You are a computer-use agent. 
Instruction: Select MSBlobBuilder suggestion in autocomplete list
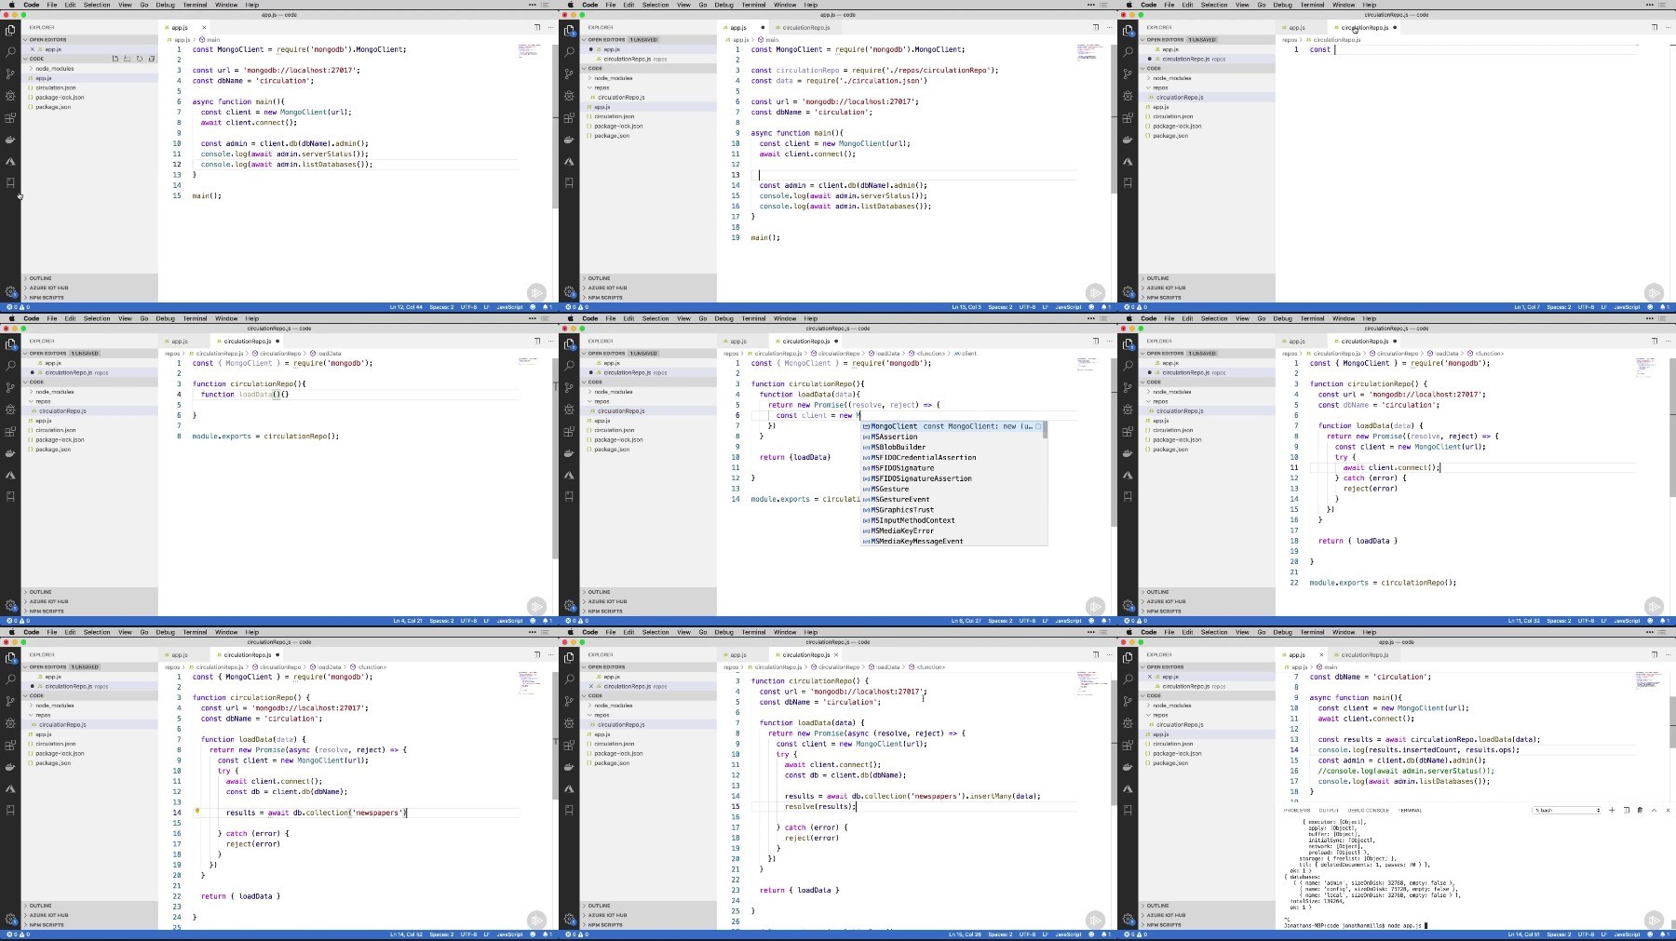(x=953, y=447)
